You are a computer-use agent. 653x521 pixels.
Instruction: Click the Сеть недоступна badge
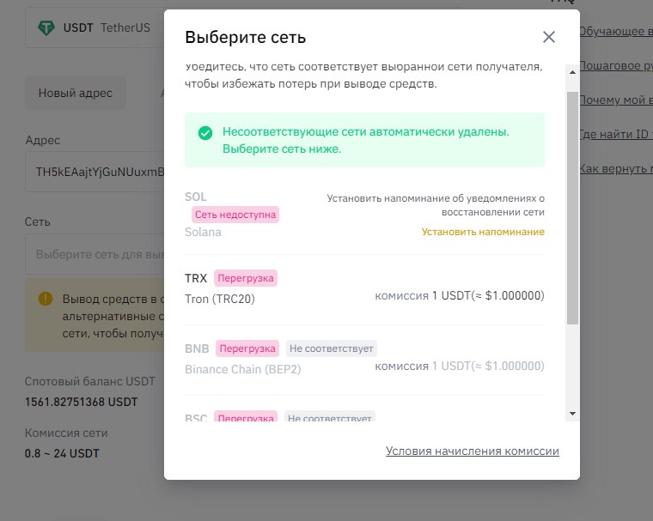click(x=235, y=215)
